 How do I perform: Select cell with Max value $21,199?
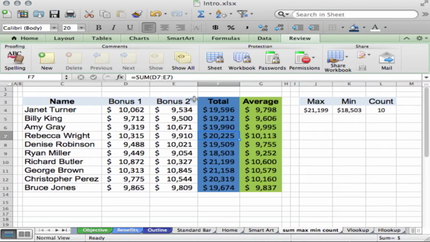(316, 110)
